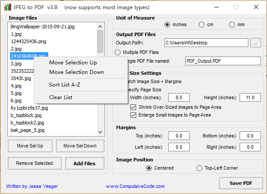The image size is (267, 194).
Task: Select Top-Left Corner image position
Action: click(x=200, y=168)
